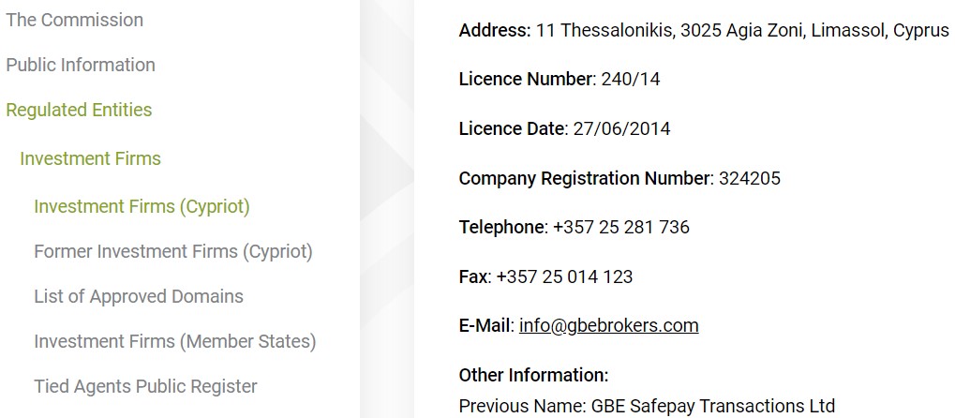This screenshot has height=418, width=955.
Task: Open the Tied Agents Public Register
Action: click(x=145, y=386)
